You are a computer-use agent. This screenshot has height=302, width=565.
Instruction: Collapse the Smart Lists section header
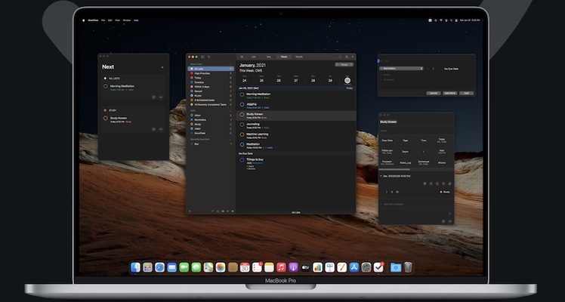click(x=230, y=64)
